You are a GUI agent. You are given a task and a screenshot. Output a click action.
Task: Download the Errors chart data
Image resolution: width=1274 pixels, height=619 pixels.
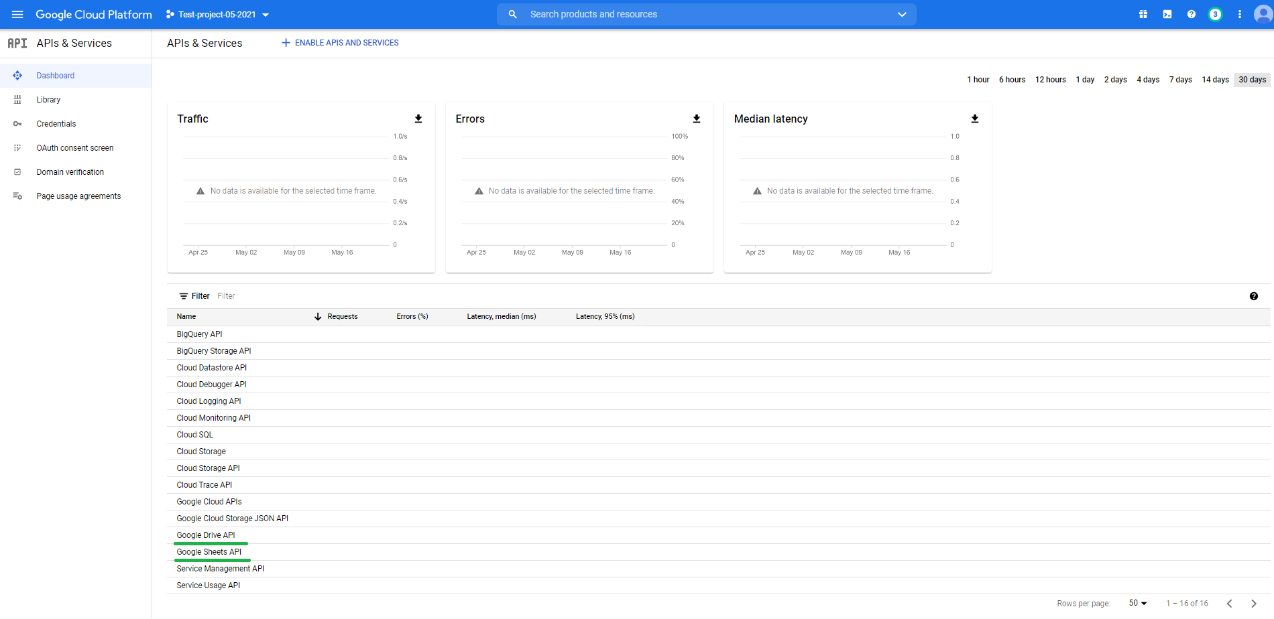click(697, 119)
